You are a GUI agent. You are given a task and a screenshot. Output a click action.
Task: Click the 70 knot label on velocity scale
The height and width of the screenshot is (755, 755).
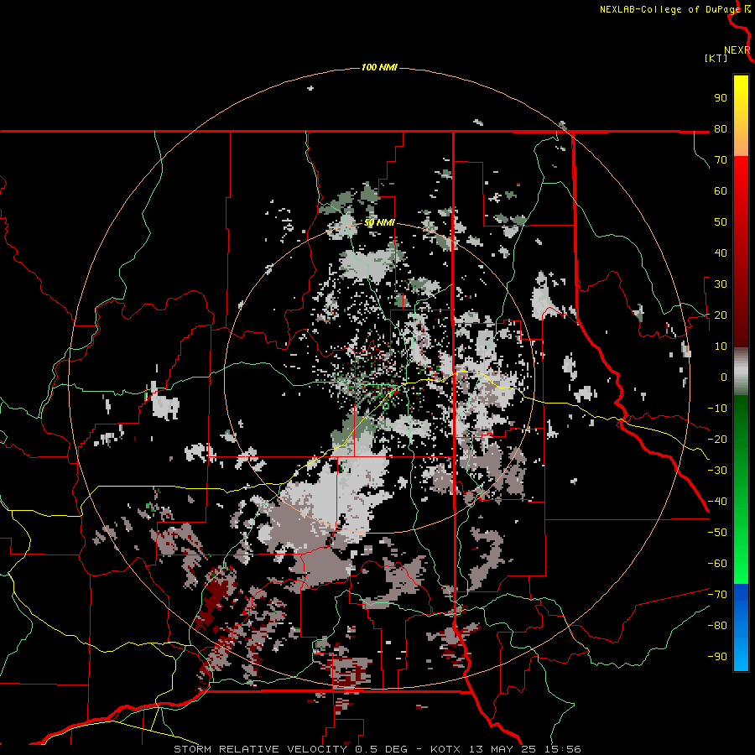tap(721, 160)
